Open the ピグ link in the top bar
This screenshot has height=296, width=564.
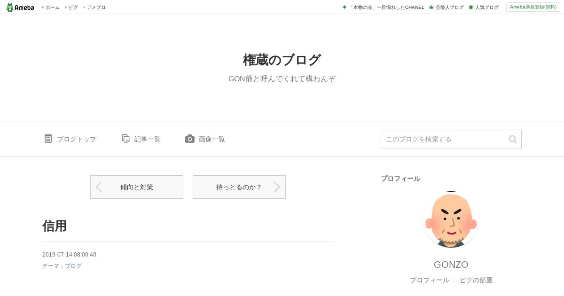(73, 8)
